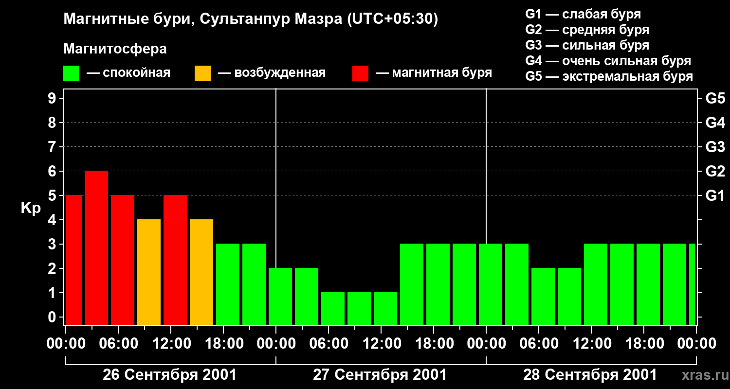Image resolution: width=730 pixels, height=389 pixels.
Task: Click the red Kp 5 bar starting at 12:00 26 Сентября
Action: point(175,260)
